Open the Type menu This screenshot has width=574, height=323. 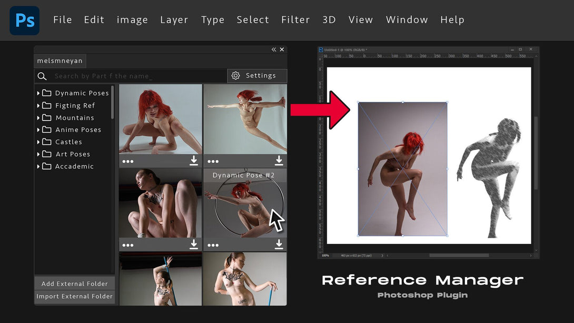pos(213,20)
